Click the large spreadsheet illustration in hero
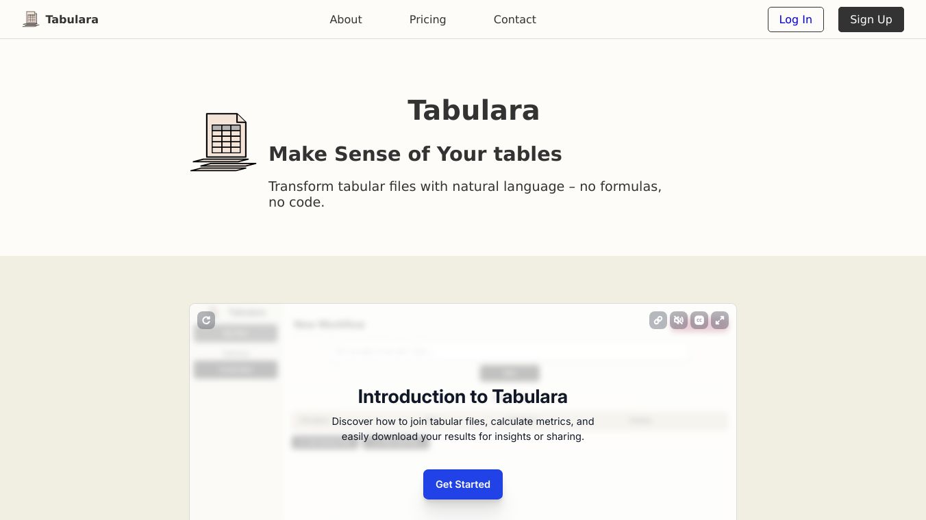 224,142
